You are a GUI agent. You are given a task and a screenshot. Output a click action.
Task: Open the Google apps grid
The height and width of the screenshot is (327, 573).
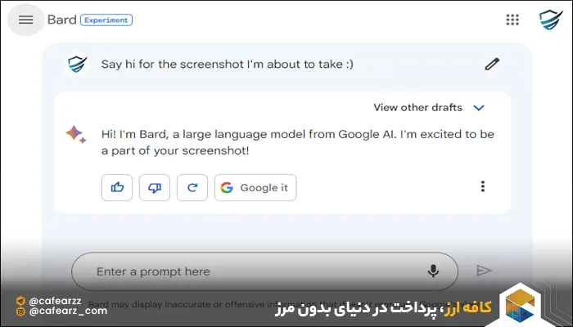(x=512, y=20)
